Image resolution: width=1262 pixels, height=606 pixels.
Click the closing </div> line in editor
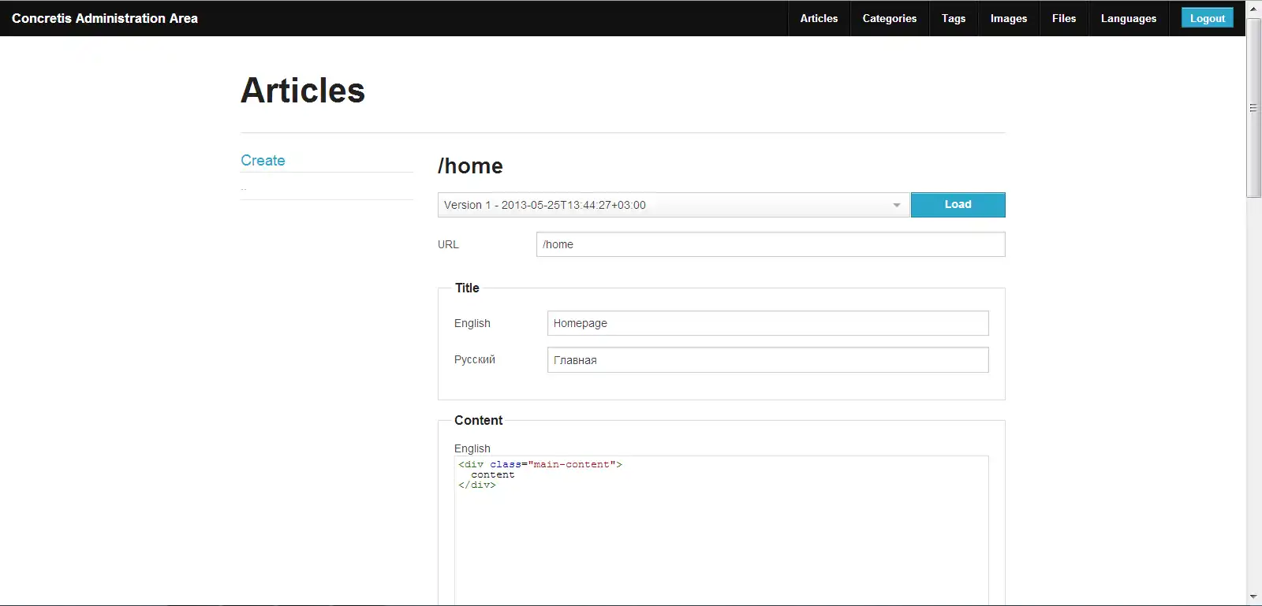[477, 485]
